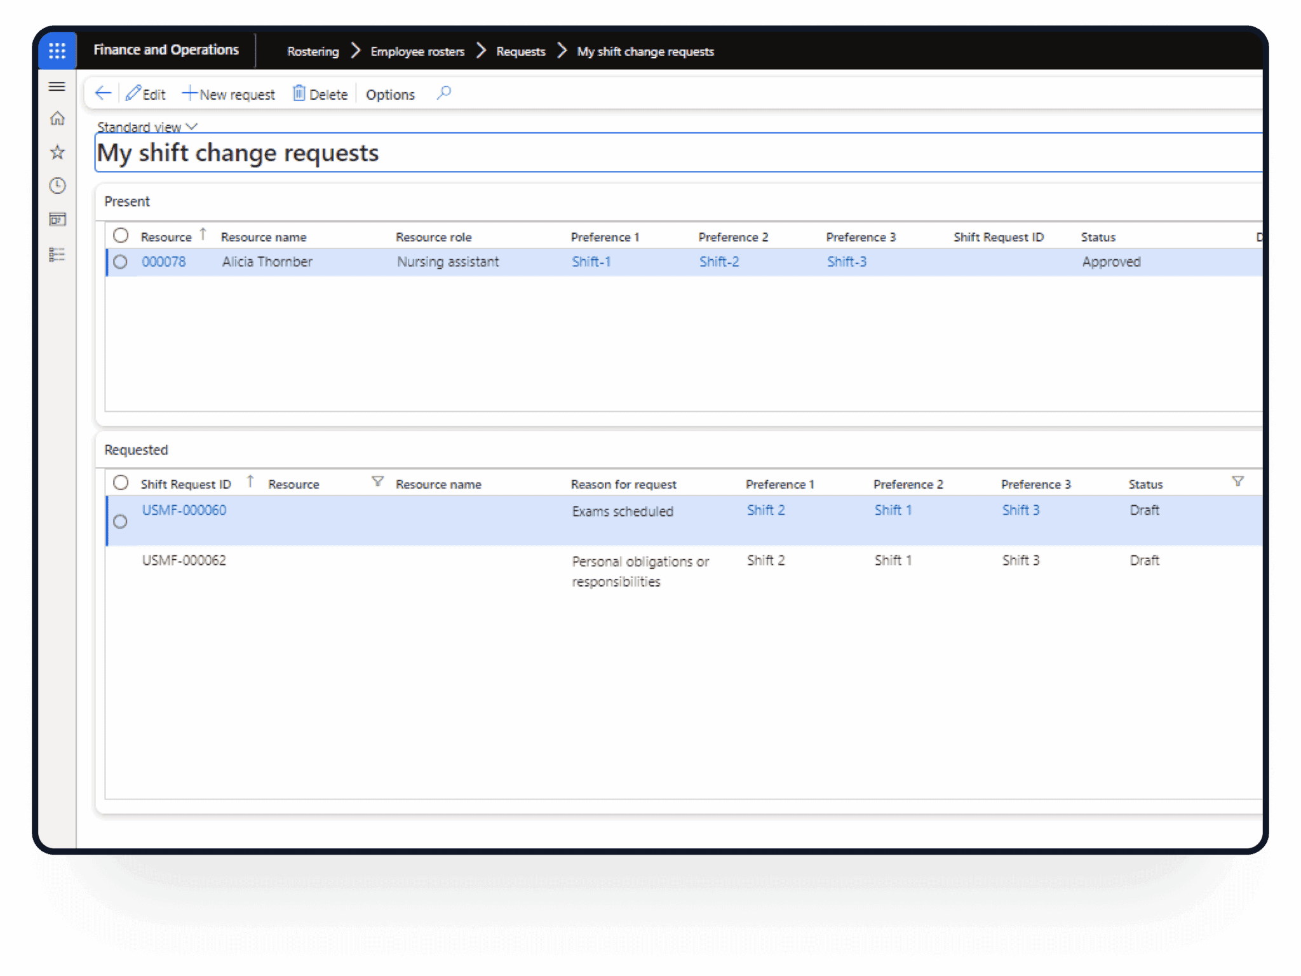
Task: Click Personal obligations or responsibilities cell
Action: pyautogui.click(x=640, y=571)
